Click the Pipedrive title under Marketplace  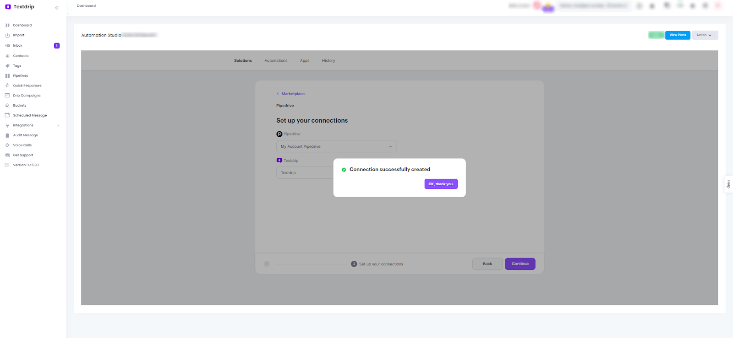tap(285, 106)
